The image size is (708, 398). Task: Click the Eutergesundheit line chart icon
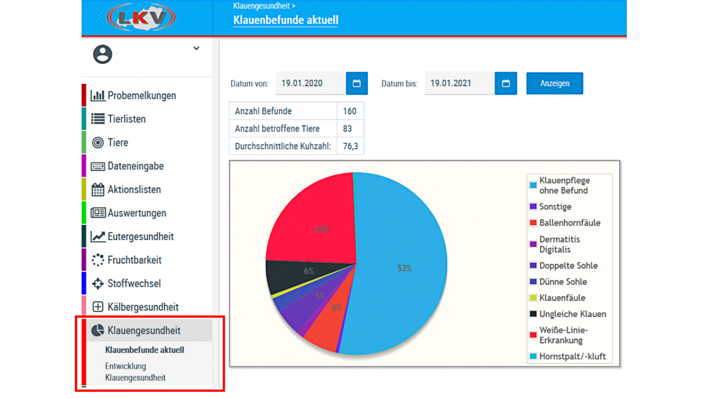point(98,237)
